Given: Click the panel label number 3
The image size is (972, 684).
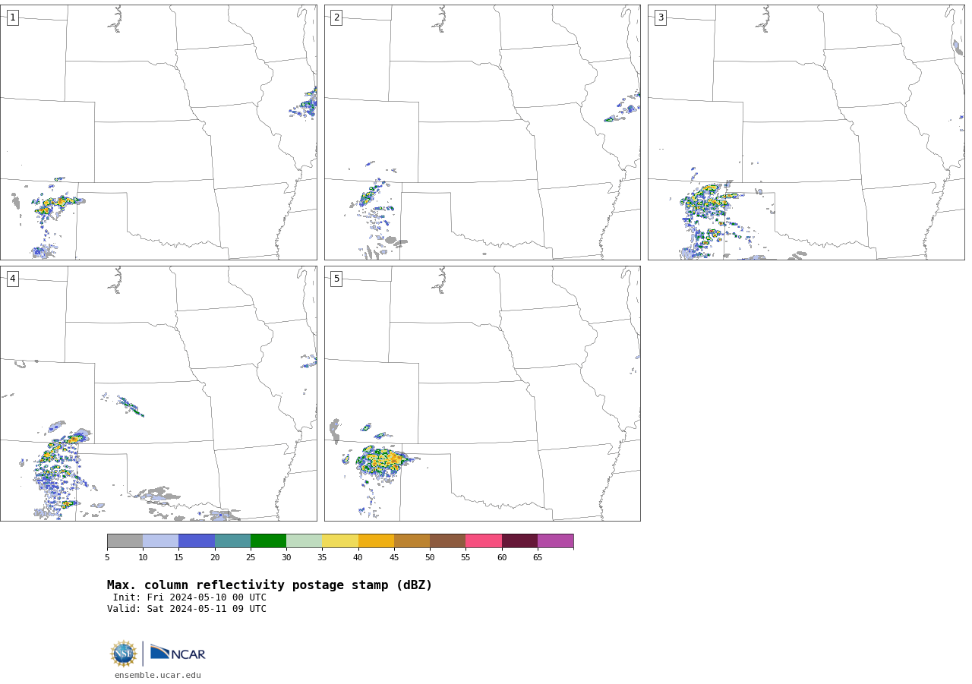Looking at the screenshot, I should tap(660, 17).
